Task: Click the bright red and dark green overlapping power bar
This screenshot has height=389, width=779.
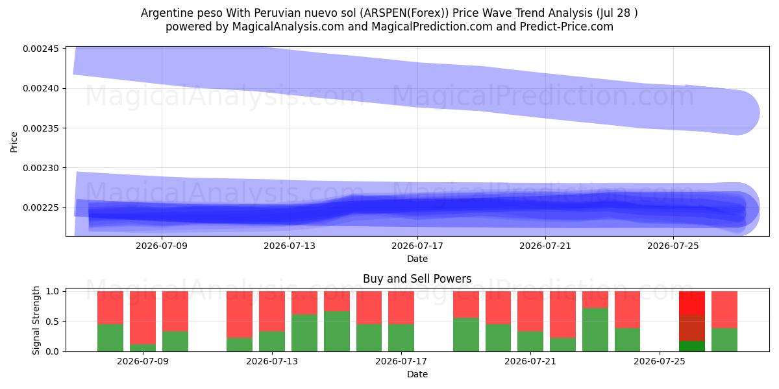Action: [692, 322]
